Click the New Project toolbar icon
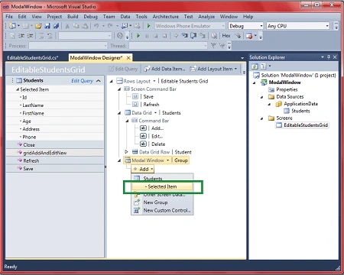Viewport: 344px width, 275px height. coord(12,26)
